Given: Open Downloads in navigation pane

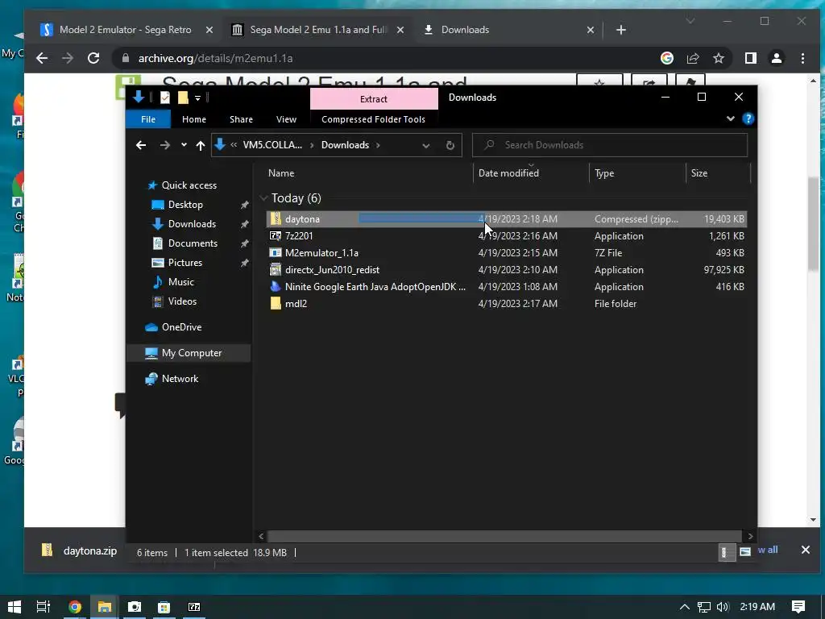Looking at the screenshot, I should [192, 224].
